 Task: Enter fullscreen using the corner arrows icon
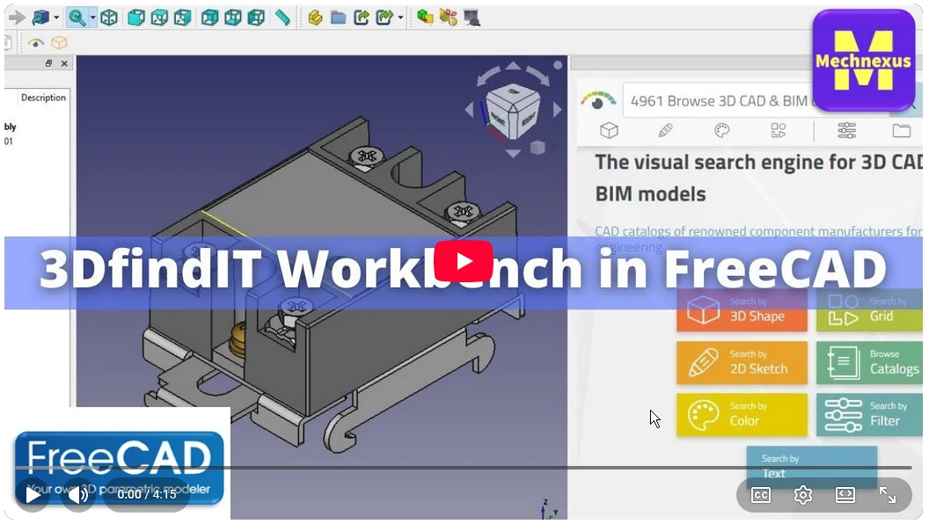887,495
